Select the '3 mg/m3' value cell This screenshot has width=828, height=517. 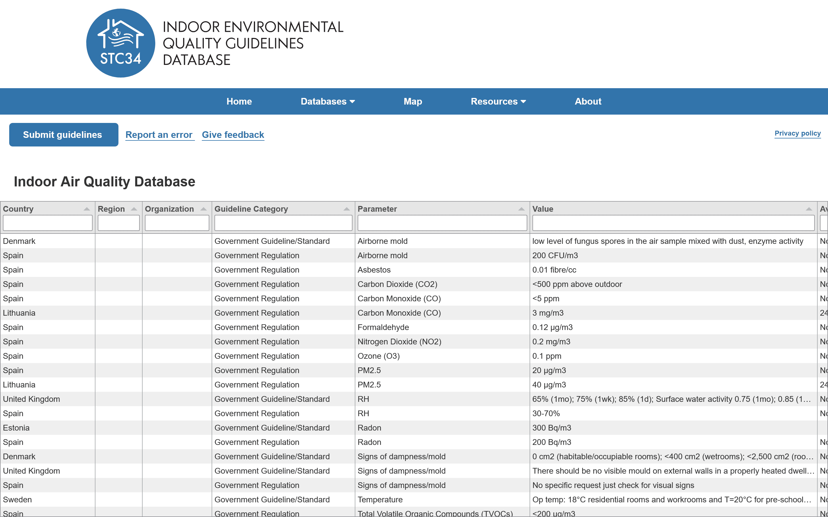click(x=673, y=313)
